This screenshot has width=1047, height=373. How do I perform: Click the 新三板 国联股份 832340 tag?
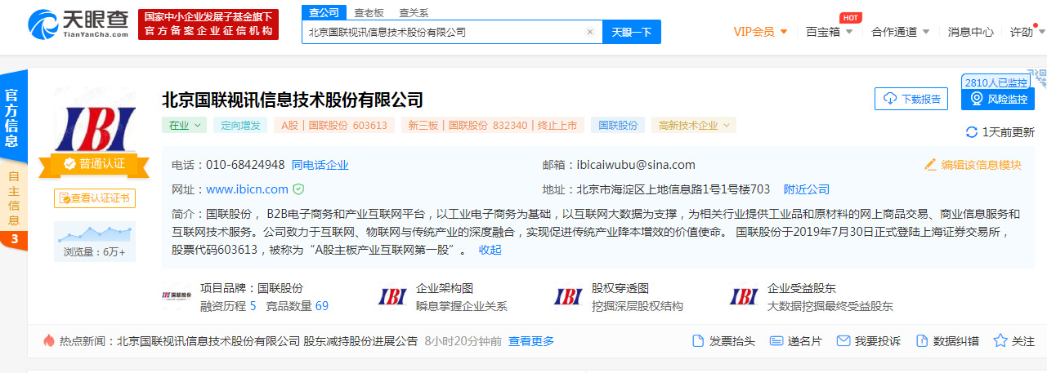tap(493, 125)
